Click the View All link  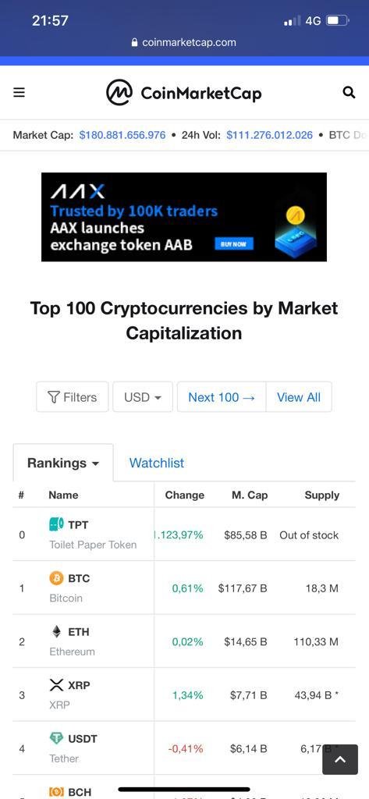(299, 397)
